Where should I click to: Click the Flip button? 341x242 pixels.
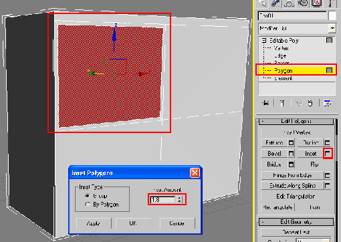coord(314,164)
